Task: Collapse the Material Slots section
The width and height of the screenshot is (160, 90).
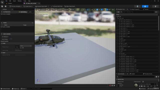Action: [117, 79]
